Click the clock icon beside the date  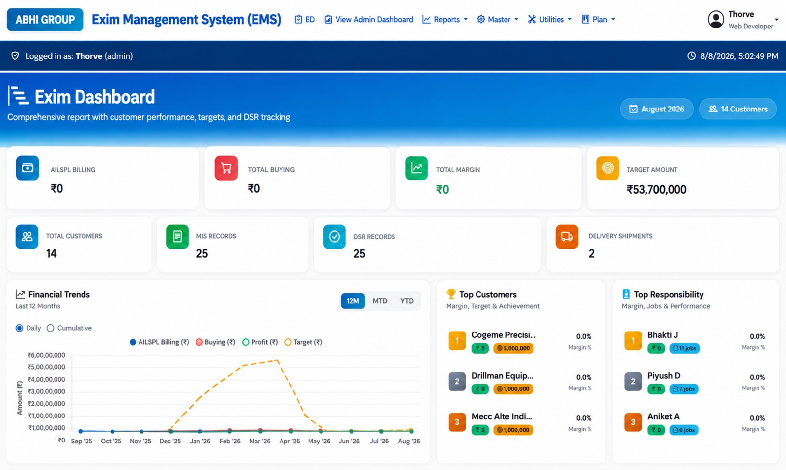click(691, 56)
